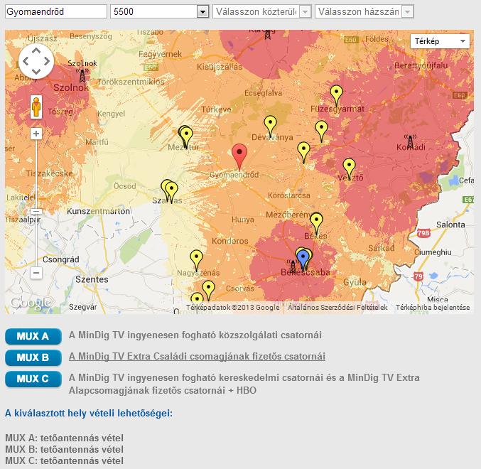Select the MUX A button
Viewport: 481px width, 469px height.
pyautogui.click(x=33, y=336)
